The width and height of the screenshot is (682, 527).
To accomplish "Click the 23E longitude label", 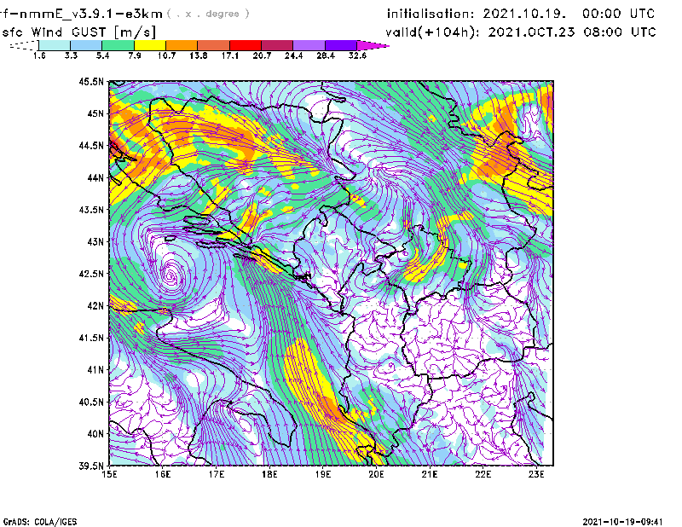I will click(x=536, y=474).
